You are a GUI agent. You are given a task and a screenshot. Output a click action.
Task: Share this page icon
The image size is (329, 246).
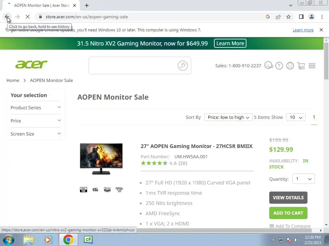278,17
